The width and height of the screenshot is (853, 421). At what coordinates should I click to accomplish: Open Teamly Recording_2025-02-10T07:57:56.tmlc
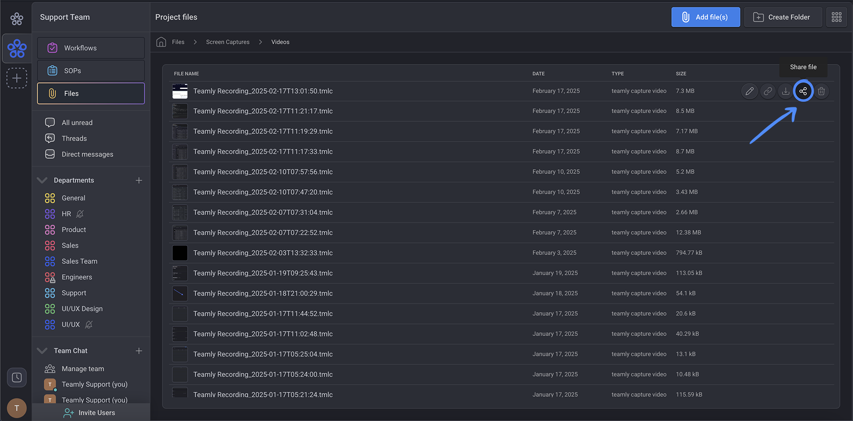point(263,172)
